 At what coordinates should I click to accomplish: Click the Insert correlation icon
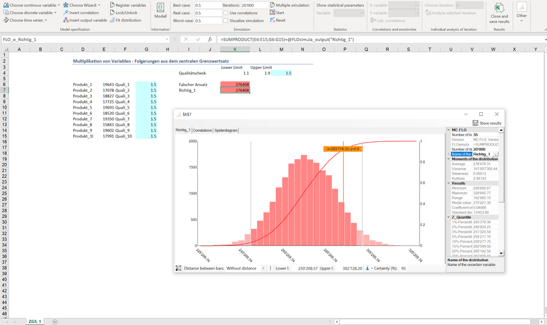click(x=66, y=13)
